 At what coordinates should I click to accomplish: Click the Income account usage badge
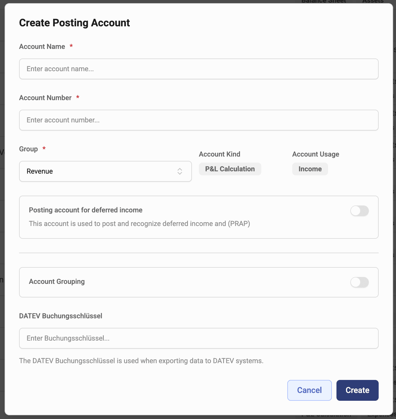pyautogui.click(x=310, y=169)
